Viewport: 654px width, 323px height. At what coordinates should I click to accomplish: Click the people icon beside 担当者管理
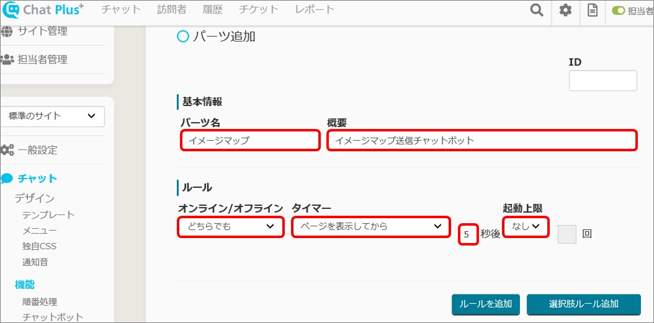click(7, 60)
